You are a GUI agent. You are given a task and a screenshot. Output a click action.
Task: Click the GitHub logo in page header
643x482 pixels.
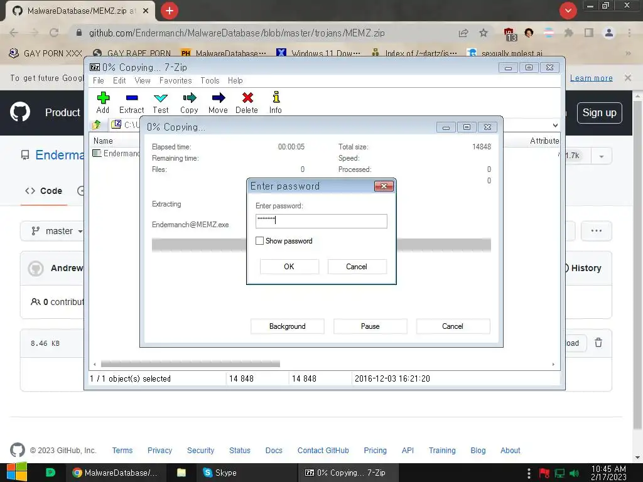tap(20, 112)
